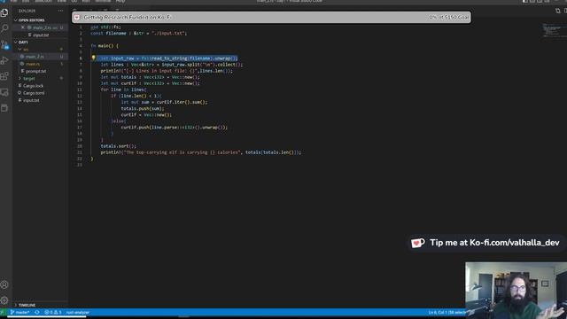Open Run and Debug view
The width and height of the screenshot is (567, 319).
pyautogui.click(x=4, y=60)
